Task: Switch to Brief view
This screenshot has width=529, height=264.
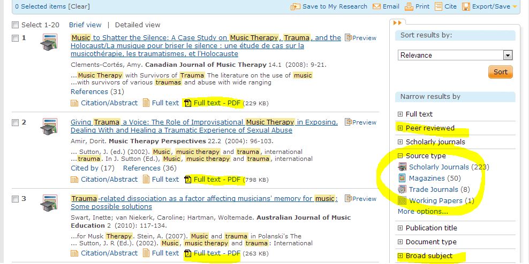Action: point(85,25)
